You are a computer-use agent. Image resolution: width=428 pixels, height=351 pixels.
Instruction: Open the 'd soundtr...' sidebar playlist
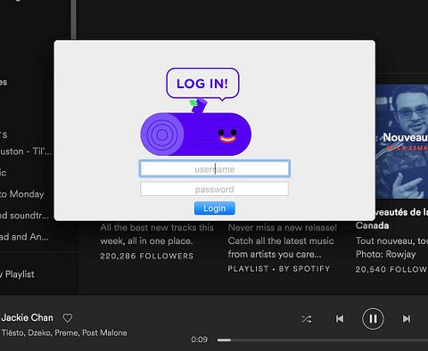coord(24,216)
